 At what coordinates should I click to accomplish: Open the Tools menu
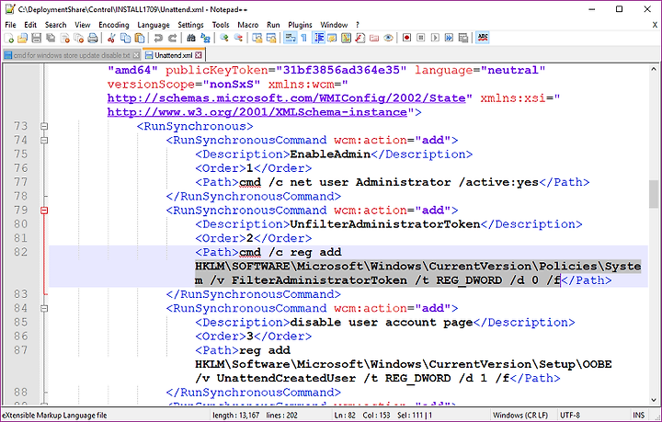tap(221, 25)
